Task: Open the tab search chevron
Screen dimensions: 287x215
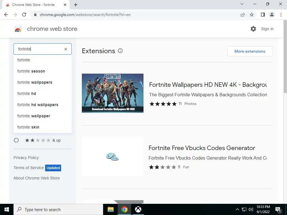Action: (x=242, y=4)
